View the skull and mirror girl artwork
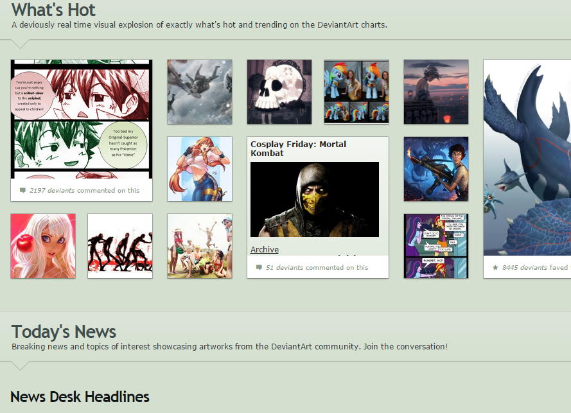Screen dimensions: 571x413 click(x=279, y=92)
